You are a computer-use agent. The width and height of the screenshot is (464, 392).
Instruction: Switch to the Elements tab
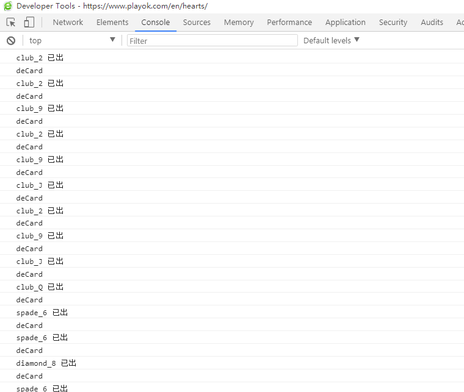click(112, 22)
